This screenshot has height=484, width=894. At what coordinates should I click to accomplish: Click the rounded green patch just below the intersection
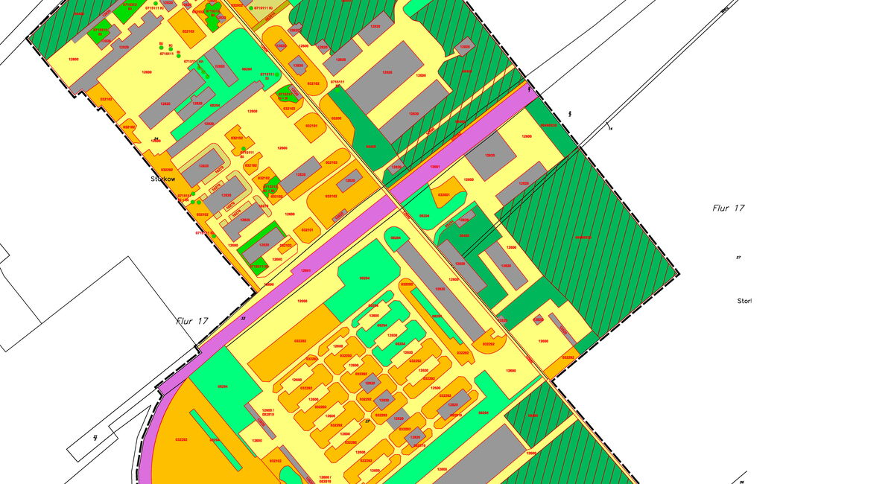click(396, 238)
